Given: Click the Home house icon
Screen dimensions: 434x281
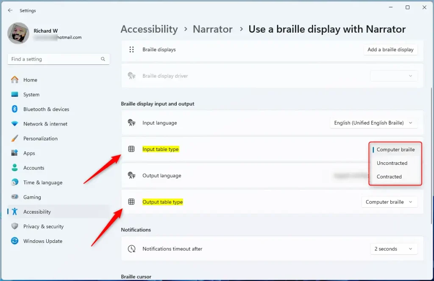Looking at the screenshot, I should [x=15, y=80].
